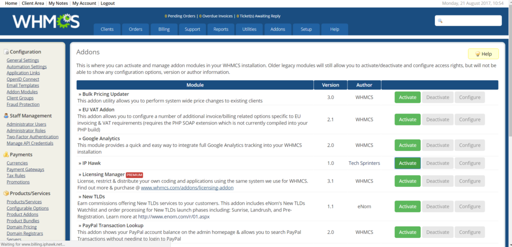The image size is (512, 247).
Task: Click the Configuration section icon
Action: pyautogui.click(x=6, y=52)
